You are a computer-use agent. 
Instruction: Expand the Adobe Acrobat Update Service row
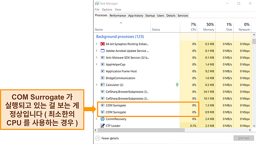(x=96, y=51)
